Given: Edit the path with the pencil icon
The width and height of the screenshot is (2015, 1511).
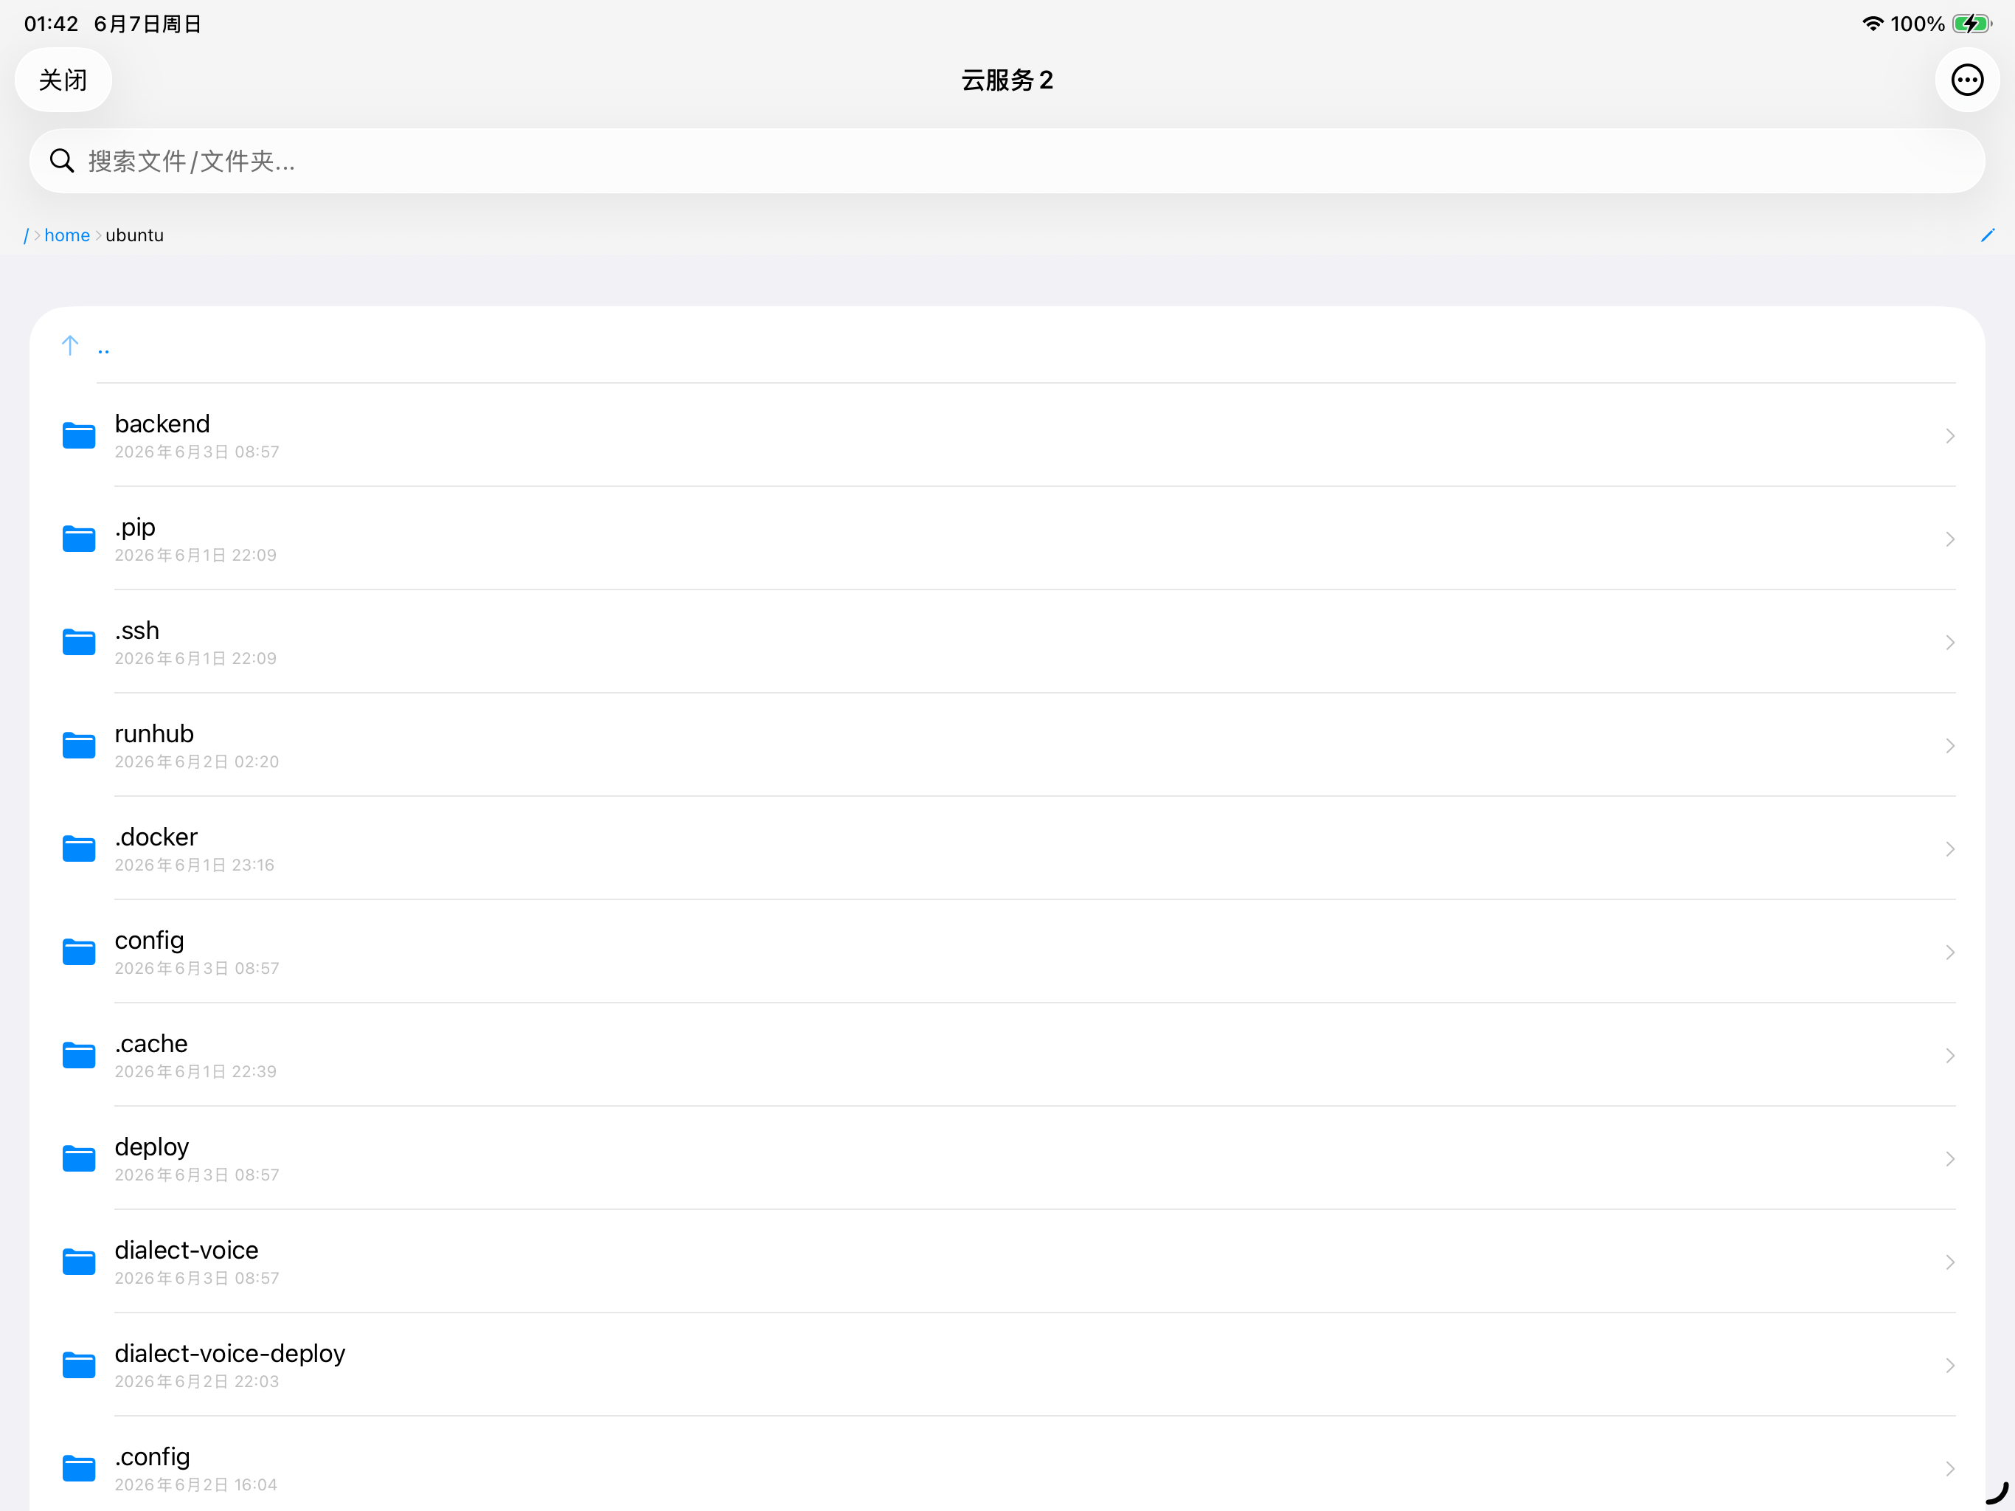Looking at the screenshot, I should point(1988,235).
